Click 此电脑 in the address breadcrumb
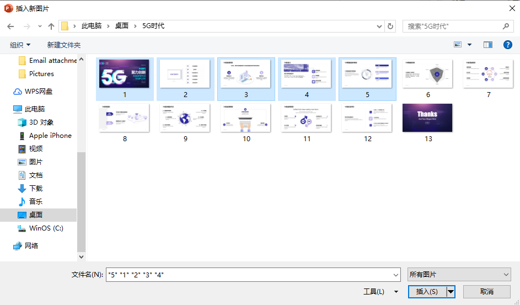The height and width of the screenshot is (305, 520). click(x=92, y=26)
